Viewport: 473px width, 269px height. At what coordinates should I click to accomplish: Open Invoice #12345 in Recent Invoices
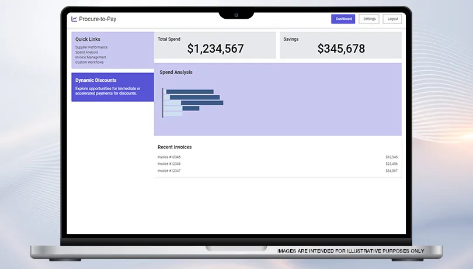click(x=169, y=157)
